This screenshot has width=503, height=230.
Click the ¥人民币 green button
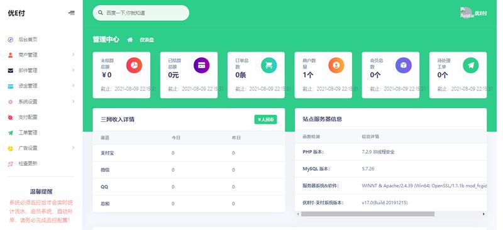(265, 119)
